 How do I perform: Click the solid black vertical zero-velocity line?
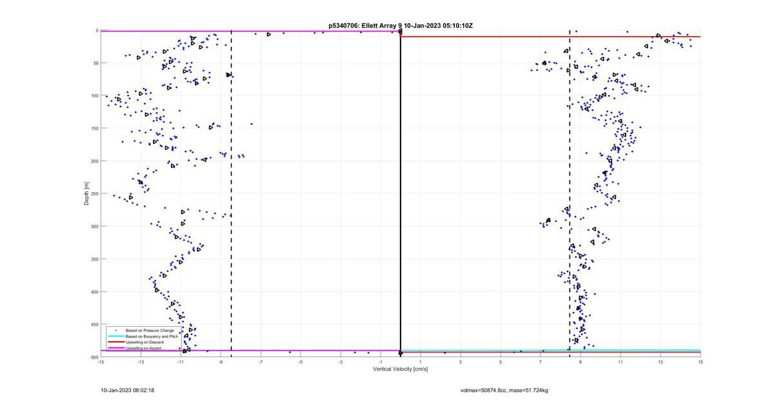click(401, 193)
